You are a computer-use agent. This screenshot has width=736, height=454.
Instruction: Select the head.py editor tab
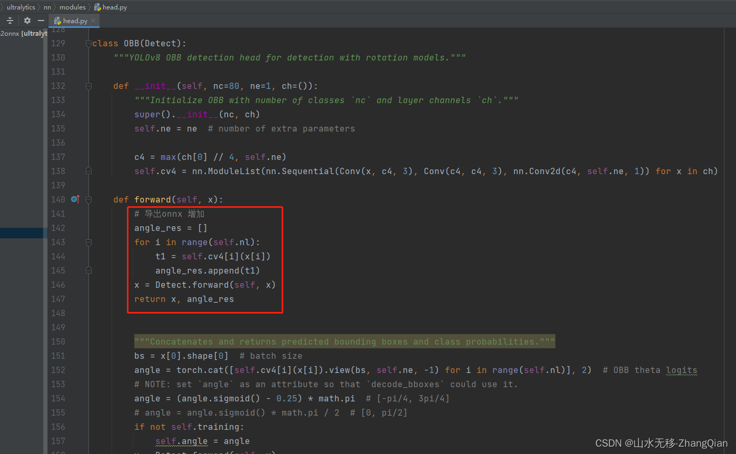click(74, 21)
